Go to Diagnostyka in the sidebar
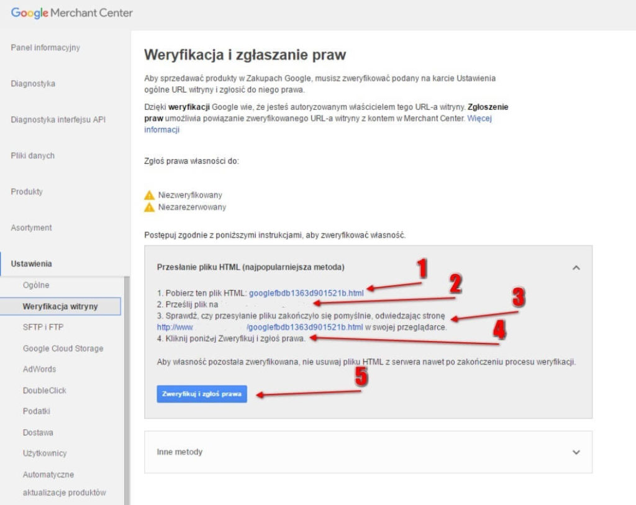The height and width of the screenshot is (505, 636). click(x=33, y=84)
